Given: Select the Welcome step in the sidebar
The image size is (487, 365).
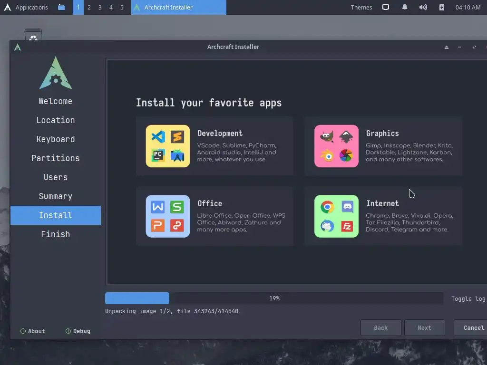Looking at the screenshot, I should [x=56, y=101].
